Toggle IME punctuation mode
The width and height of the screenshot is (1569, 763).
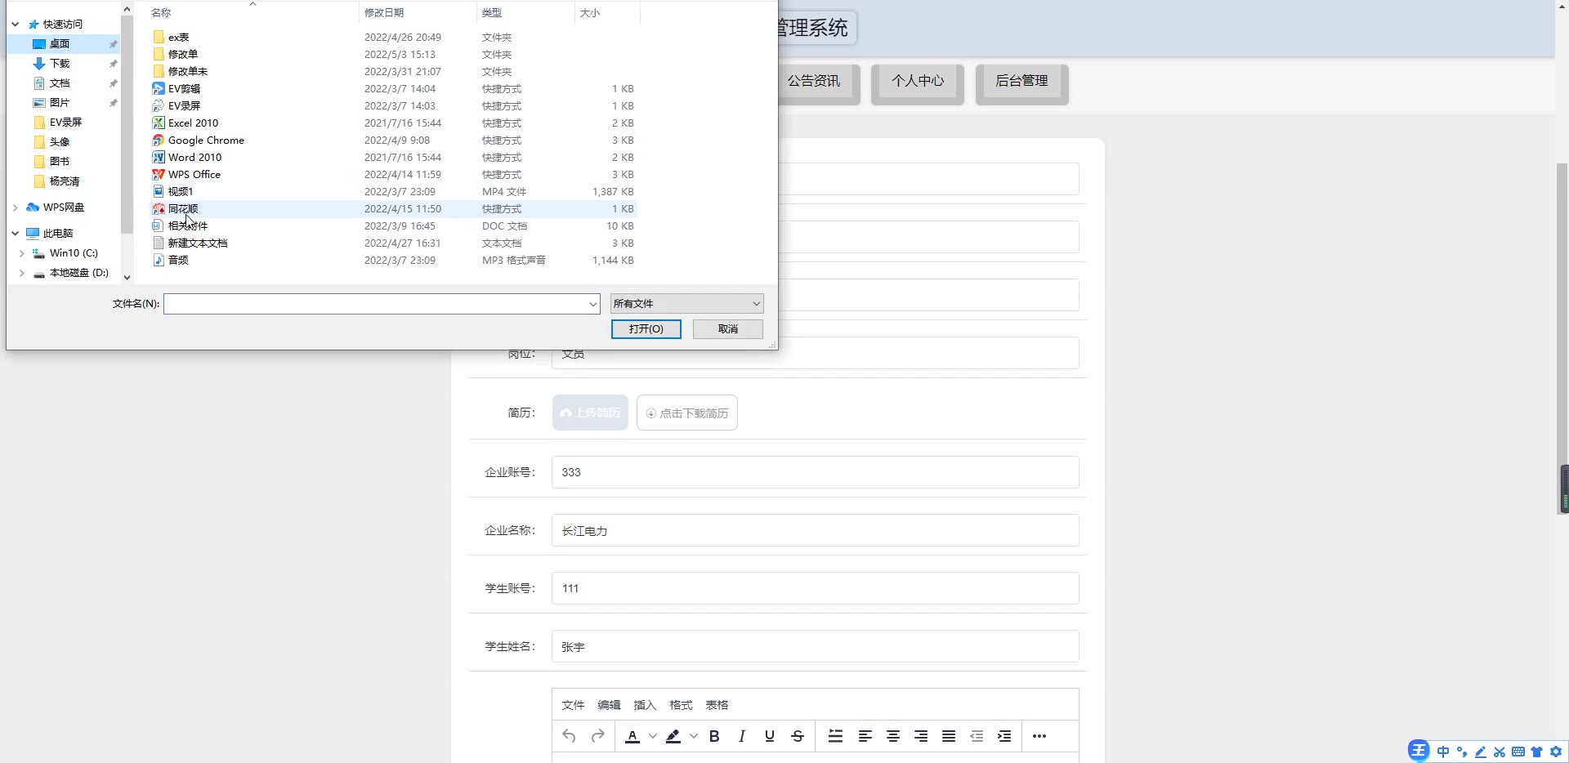tap(1462, 752)
